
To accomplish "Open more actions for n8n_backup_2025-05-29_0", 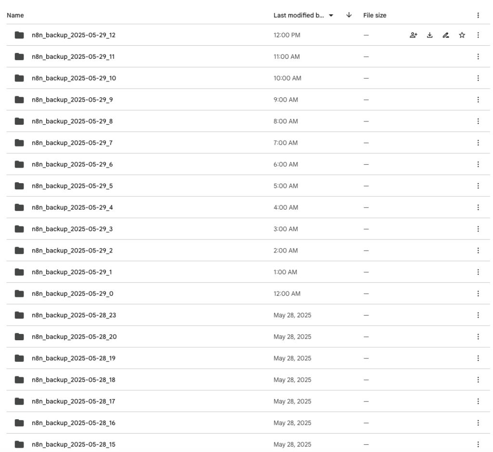I will point(478,293).
